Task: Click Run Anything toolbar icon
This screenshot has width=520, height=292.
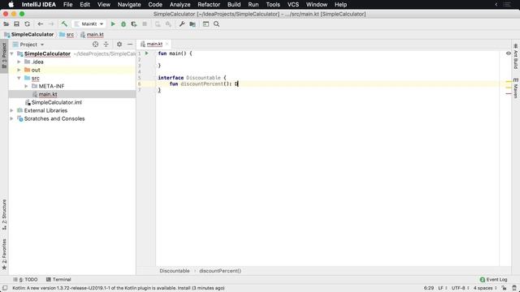Action: 206,24
